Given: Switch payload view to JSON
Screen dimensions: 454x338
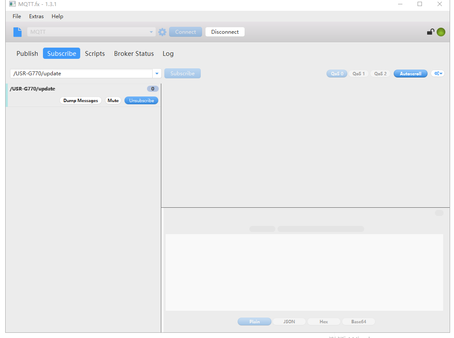Looking at the screenshot, I should (289, 322).
